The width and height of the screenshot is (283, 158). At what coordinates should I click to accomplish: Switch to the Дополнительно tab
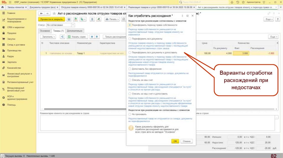point(75,31)
